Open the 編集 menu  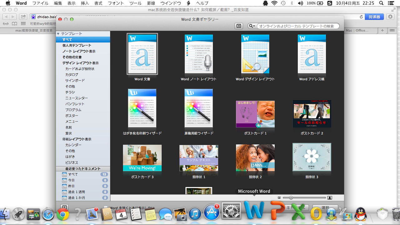pyautogui.click(x=58, y=3)
